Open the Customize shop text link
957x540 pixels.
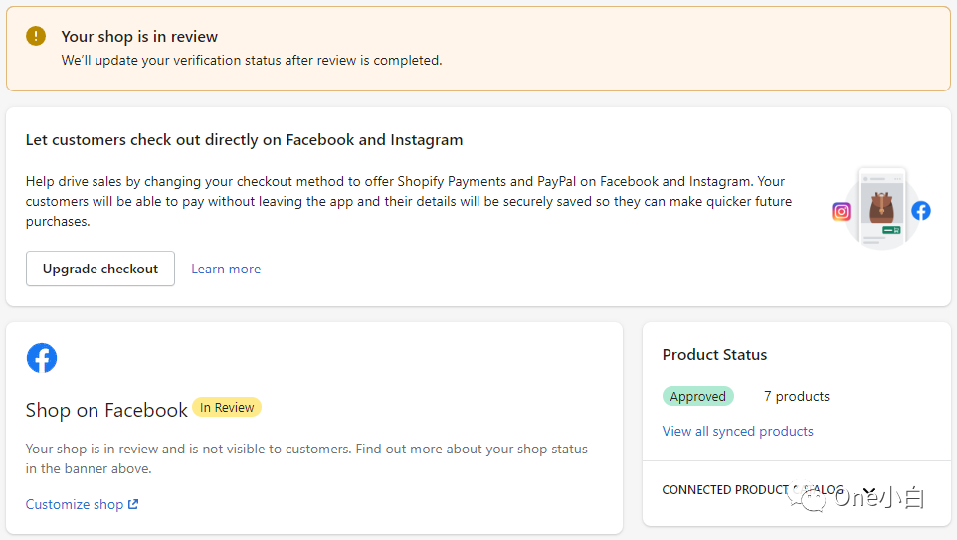75,504
